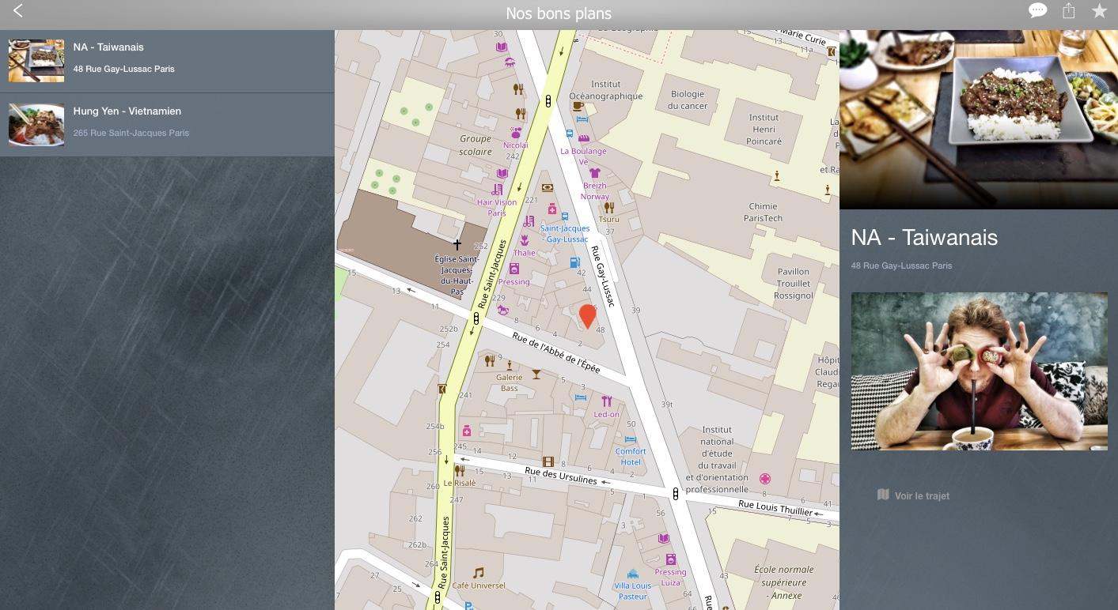Open the photo of person holding macarons
The width and height of the screenshot is (1118, 610).
tap(979, 371)
